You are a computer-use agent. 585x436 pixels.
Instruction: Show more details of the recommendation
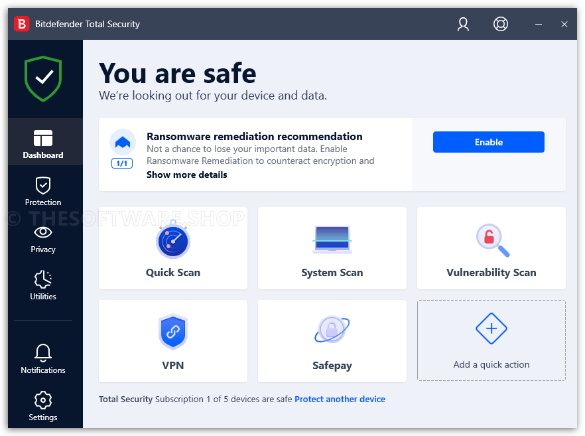point(187,175)
